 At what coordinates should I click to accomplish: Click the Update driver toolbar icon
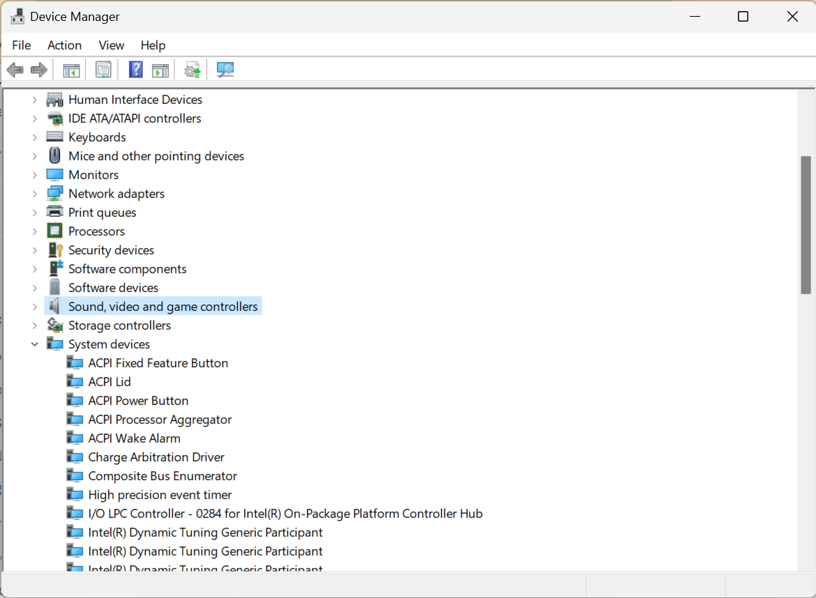[x=192, y=69]
